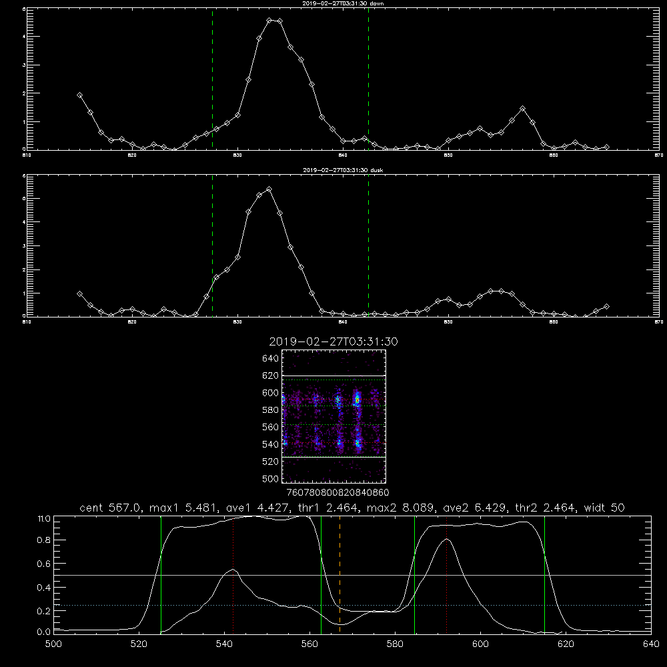Viewport: 667px width, 667px height.
Task: Click the highest diamond point of dawn curve
Action: click(269, 21)
